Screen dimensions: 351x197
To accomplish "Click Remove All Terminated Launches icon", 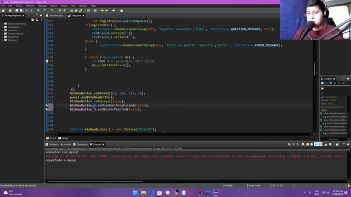I will coord(297,144).
